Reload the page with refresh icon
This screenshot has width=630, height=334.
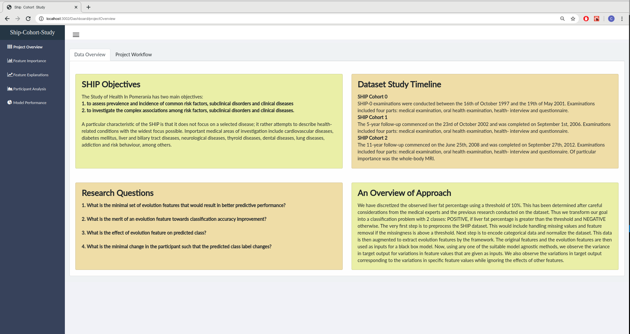click(x=28, y=19)
